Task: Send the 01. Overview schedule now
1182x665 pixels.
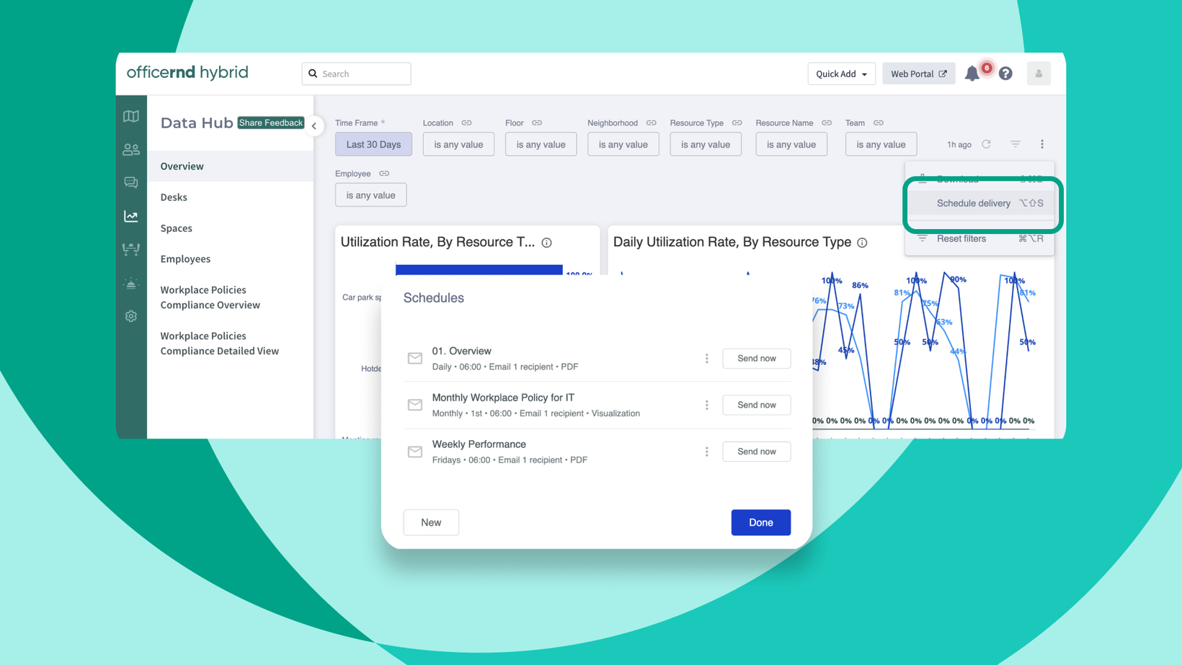Action: [x=756, y=358]
